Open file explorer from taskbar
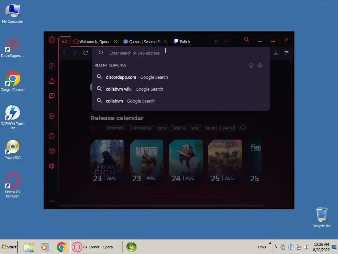 29,247
